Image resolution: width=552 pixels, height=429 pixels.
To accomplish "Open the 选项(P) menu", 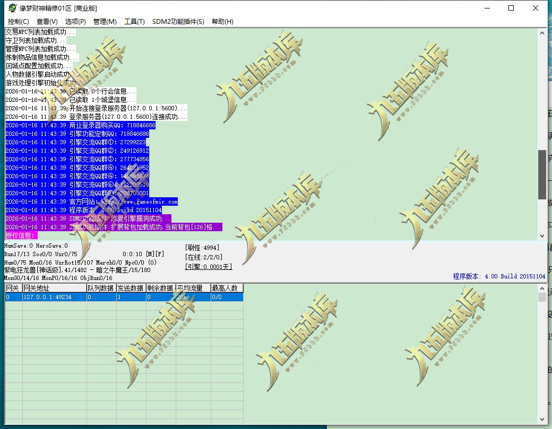I will click(x=75, y=21).
